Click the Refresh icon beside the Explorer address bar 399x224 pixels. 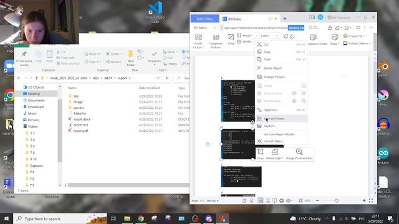[167, 78]
